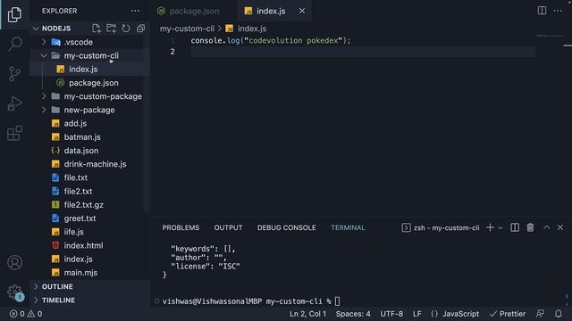Open add.js in the Explorer
This screenshot has width=572, height=321.
click(x=89, y=123)
